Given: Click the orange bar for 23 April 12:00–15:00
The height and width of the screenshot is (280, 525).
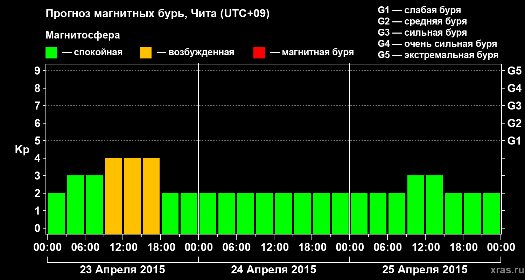Looking at the screenshot, I should point(132,196).
